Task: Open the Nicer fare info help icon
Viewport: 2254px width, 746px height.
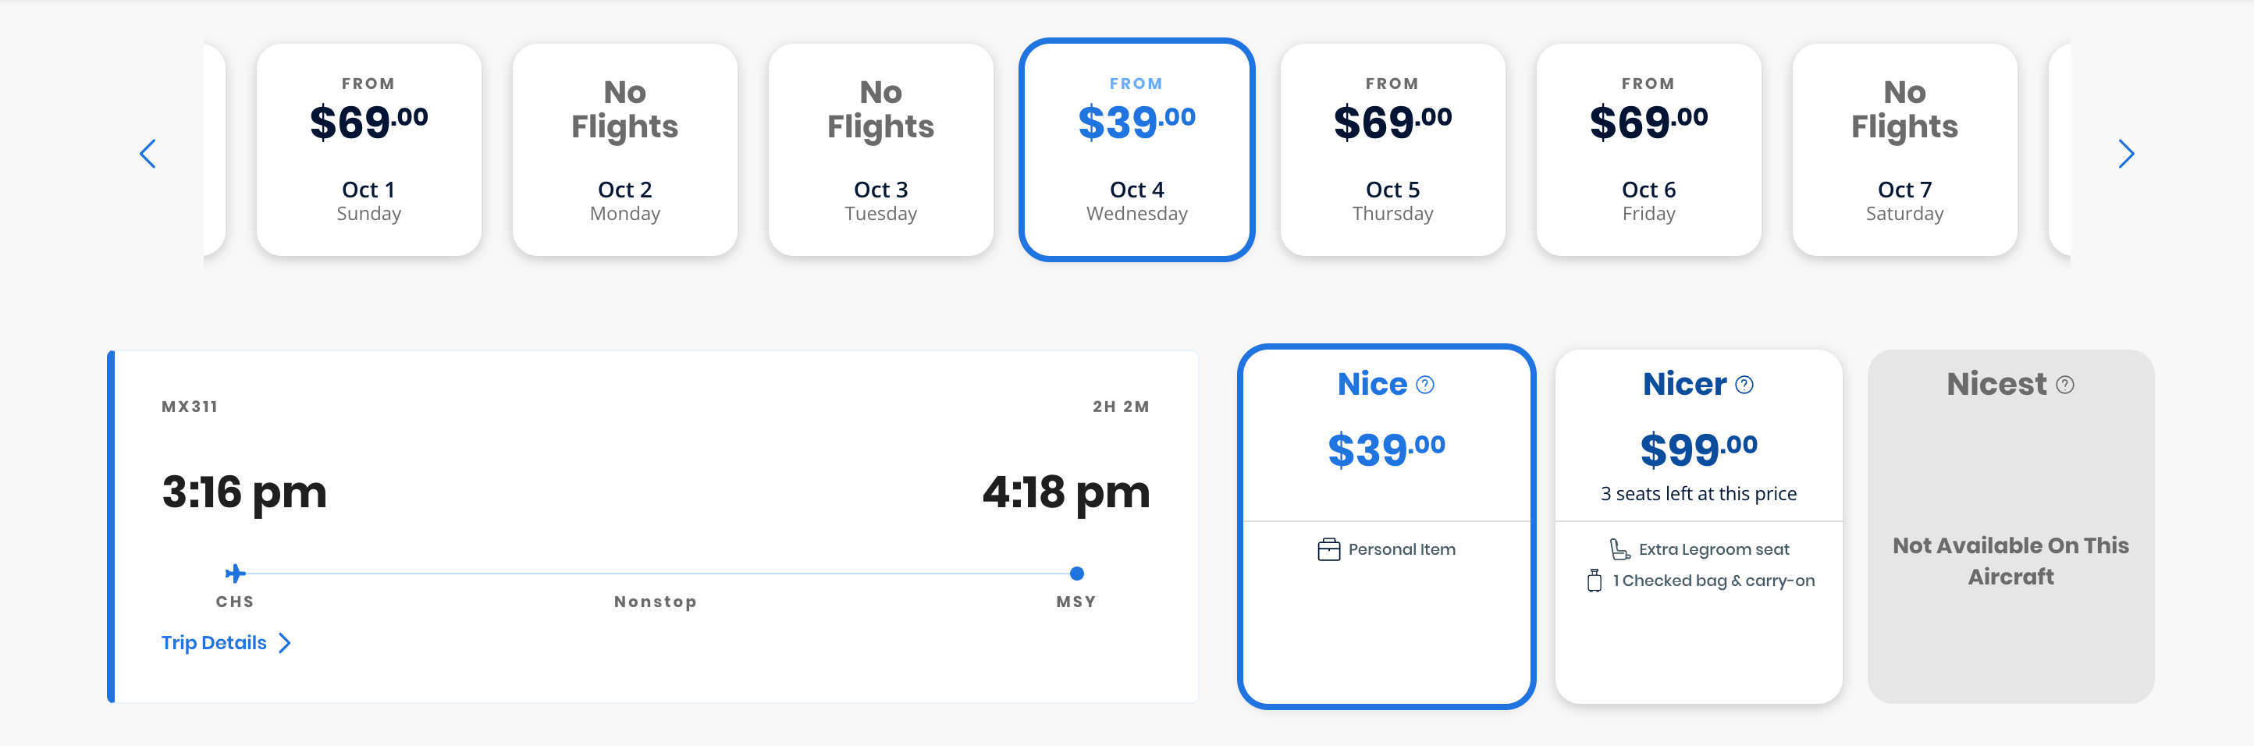Action: pos(1744,385)
